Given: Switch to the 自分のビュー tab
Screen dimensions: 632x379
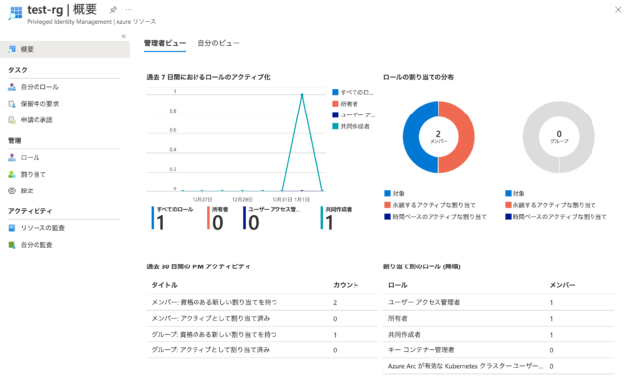Looking at the screenshot, I should (x=218, y=43).
